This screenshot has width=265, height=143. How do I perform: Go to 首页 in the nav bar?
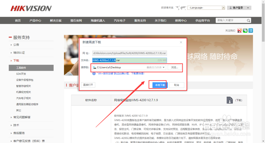point(18,21)
